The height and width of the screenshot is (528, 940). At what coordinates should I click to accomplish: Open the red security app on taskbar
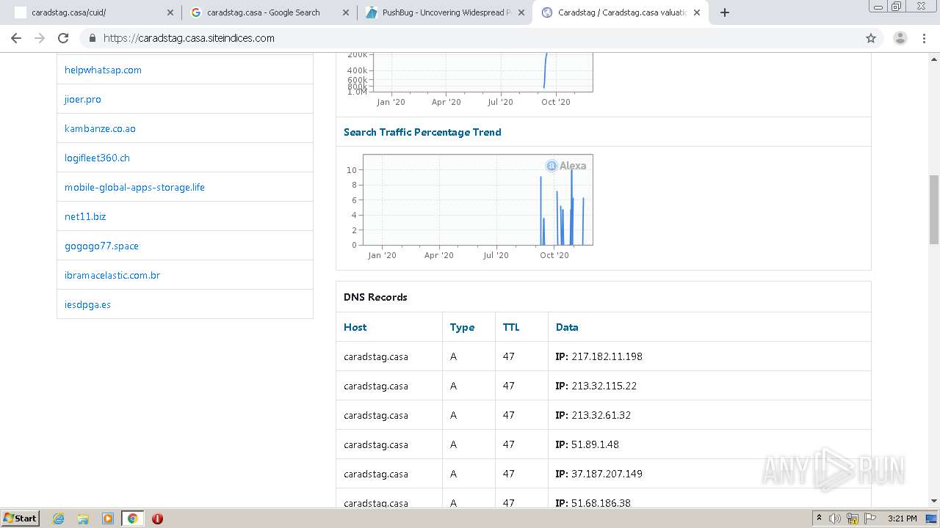(157, 518)
